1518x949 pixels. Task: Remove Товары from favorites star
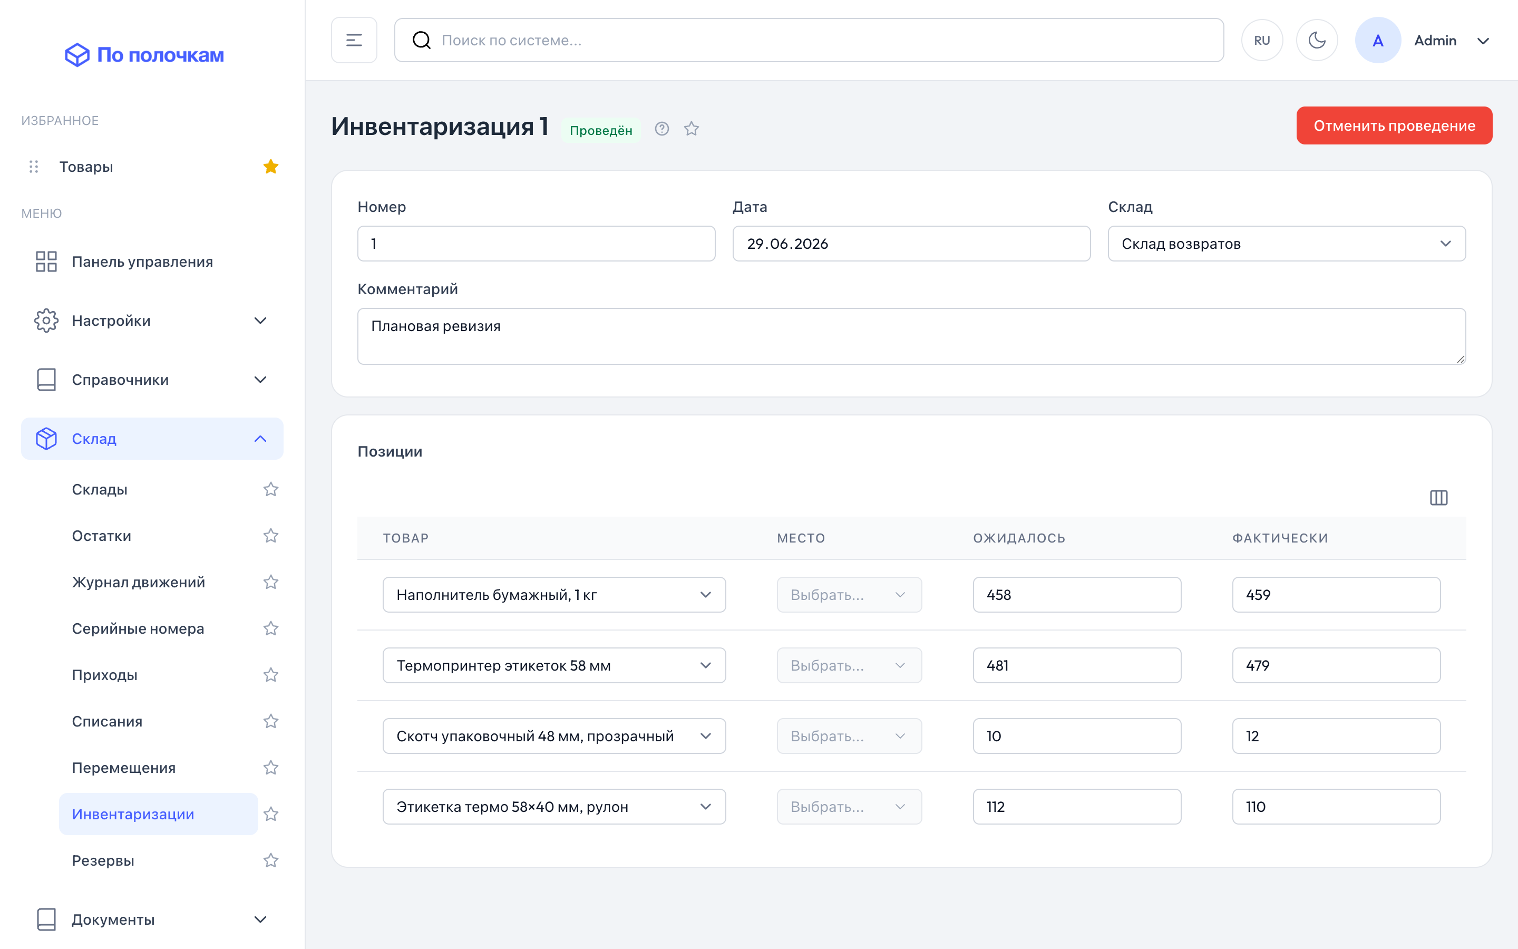pos(270,166)
